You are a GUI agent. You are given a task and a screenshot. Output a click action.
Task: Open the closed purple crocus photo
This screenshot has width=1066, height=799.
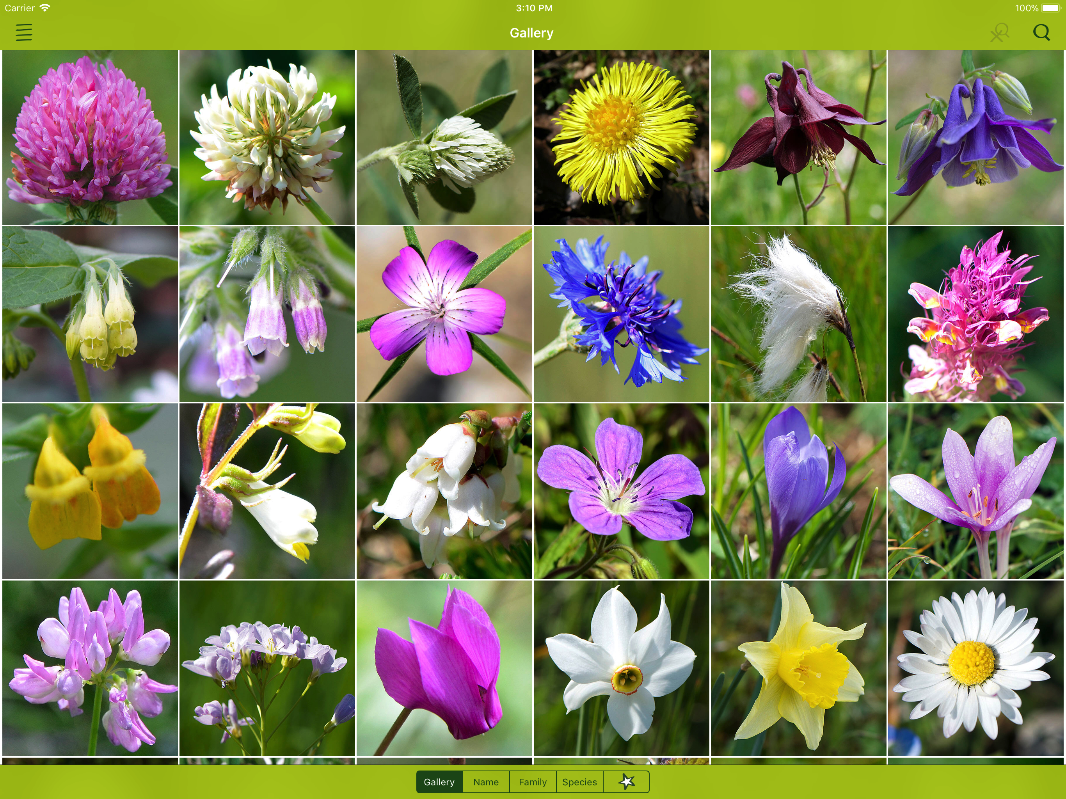click(799, 491)
